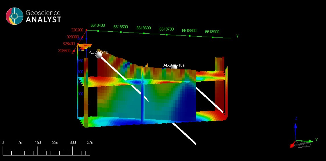Select the AL-2025-10 drillhole collar sphere
The width and height of the screenshot is (326, 161).
pos(99,55)
